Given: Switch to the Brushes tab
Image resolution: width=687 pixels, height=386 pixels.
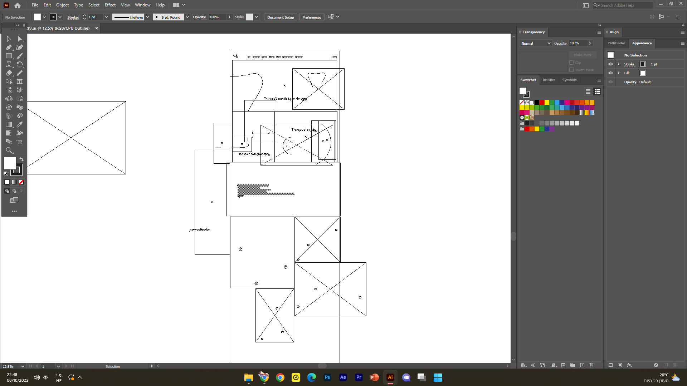Looking at the screenshot, I should tap(549, 80).
